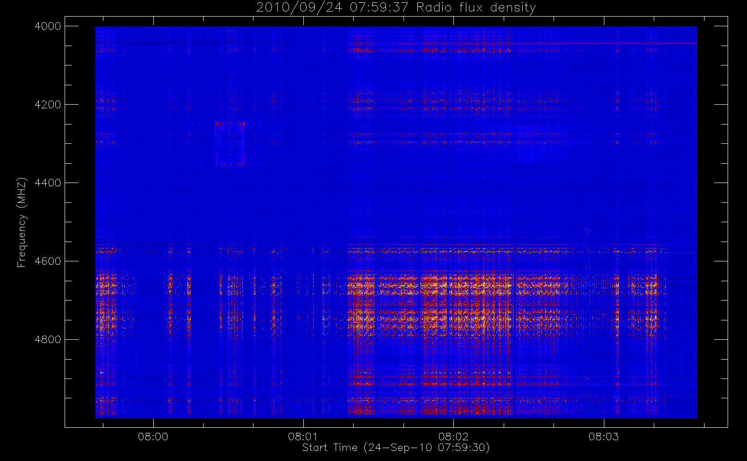Select the 4600 frequency tick label
This screenshot has width=747, height=461.
tap(48, 261)
